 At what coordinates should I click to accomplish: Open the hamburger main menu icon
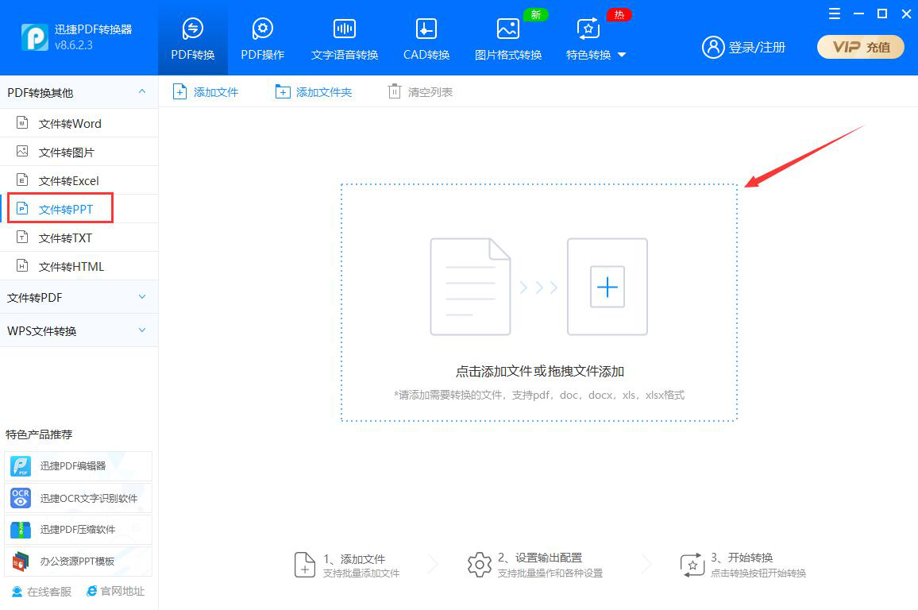835,14
